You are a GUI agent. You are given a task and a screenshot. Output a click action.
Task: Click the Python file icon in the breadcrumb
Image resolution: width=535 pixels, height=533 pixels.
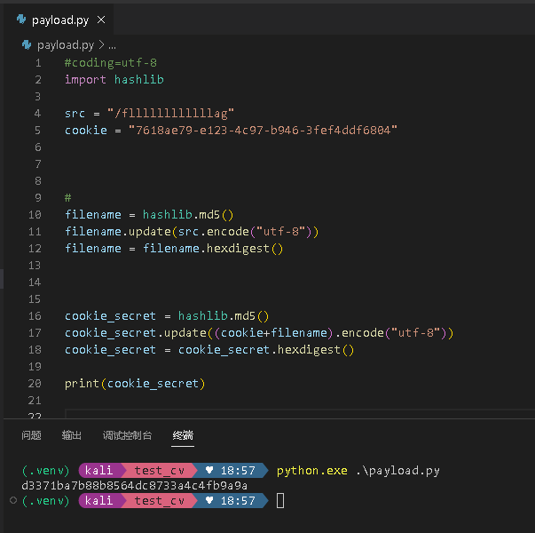28,44
